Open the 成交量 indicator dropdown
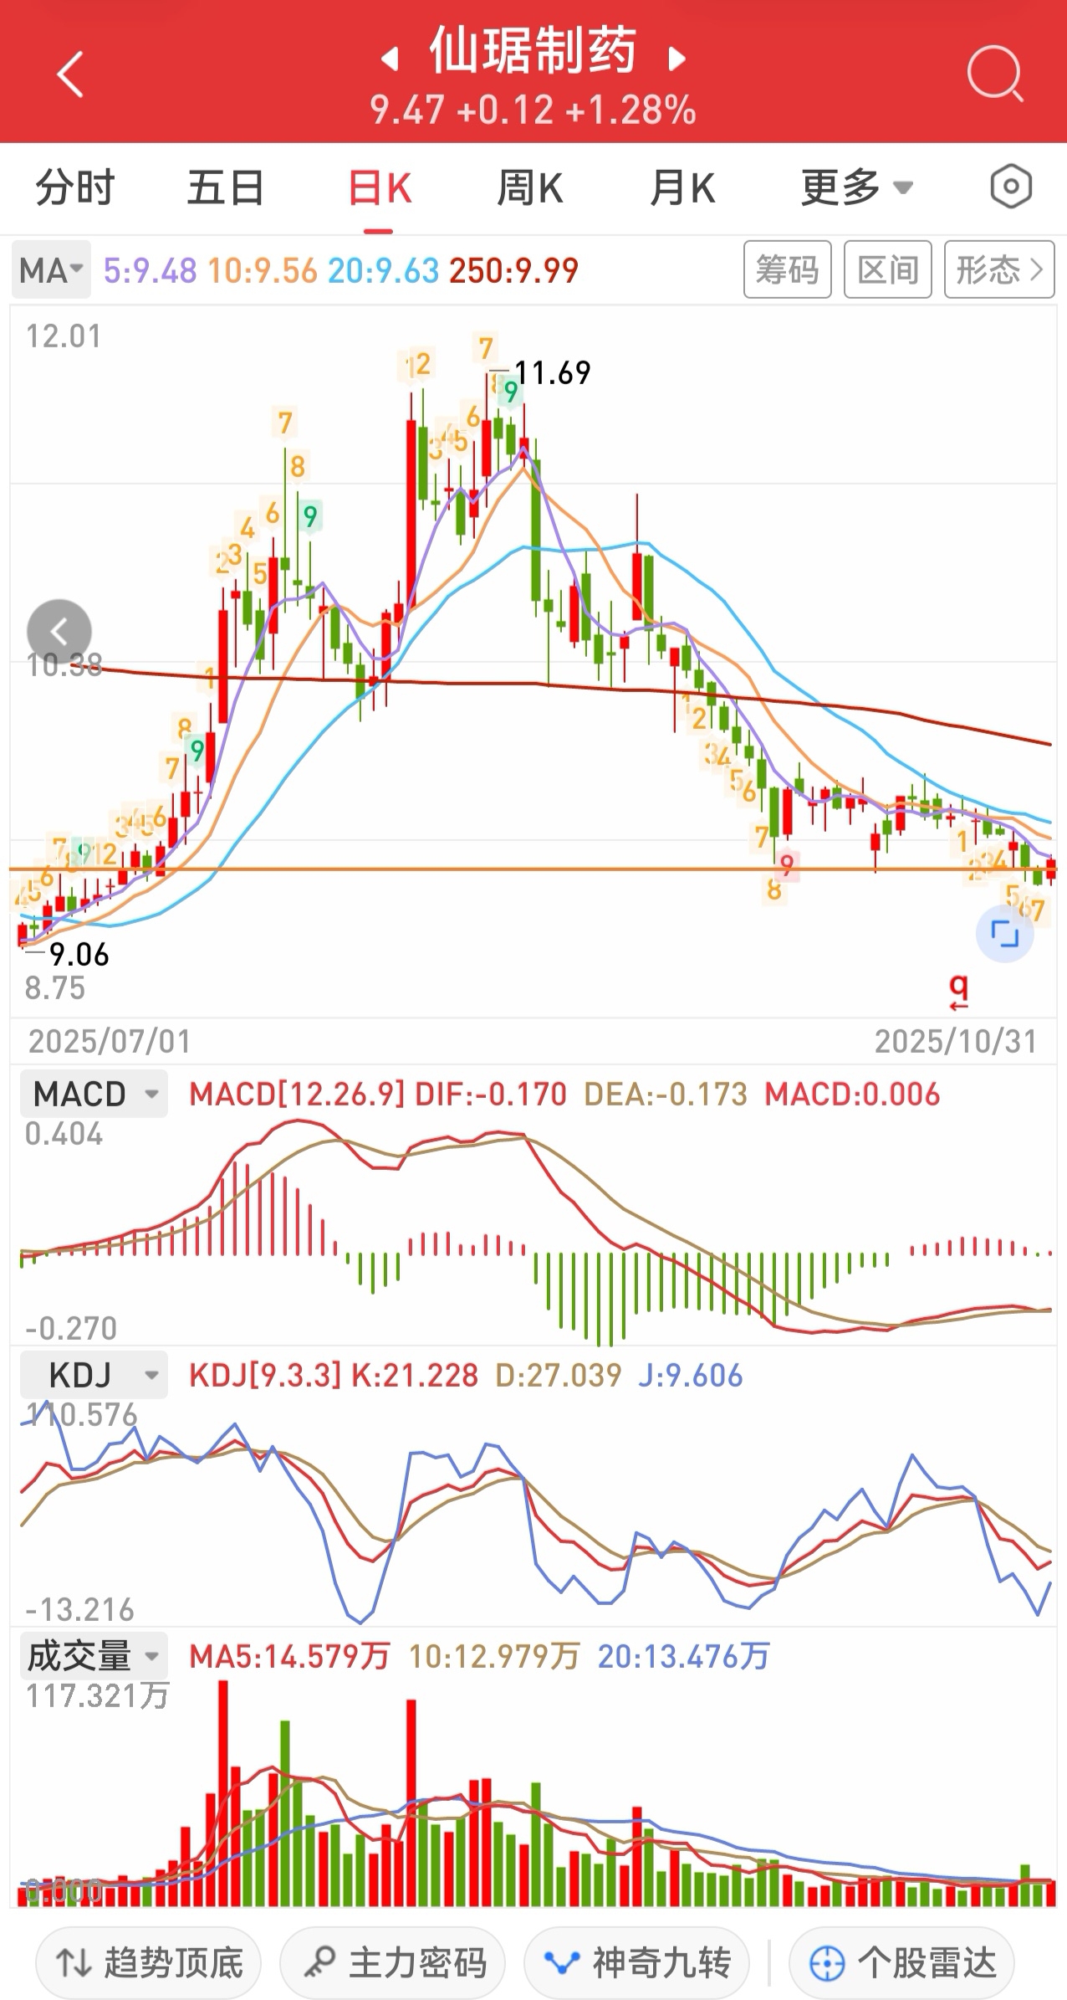This screenshot has width=1067, height=2000. (x=94, y=1656)
